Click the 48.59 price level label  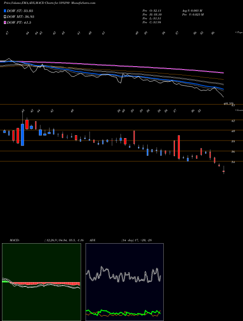click(x=228, y=104)
